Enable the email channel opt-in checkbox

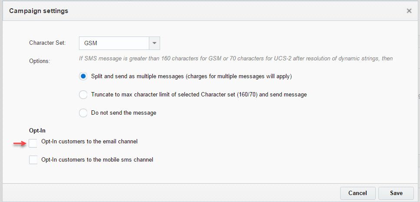tap(33, 143)
